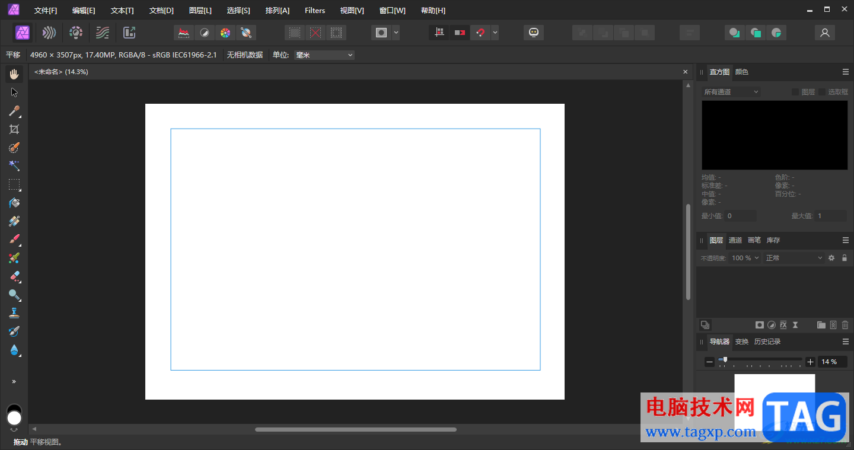Open the 所有通道 channel dropdown

click(x=731, y=92)
